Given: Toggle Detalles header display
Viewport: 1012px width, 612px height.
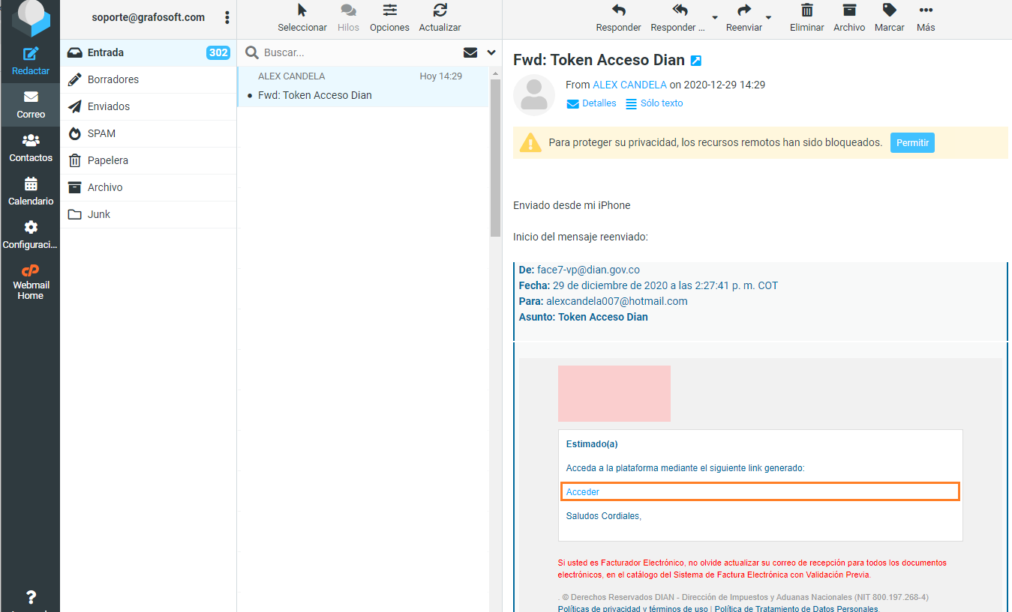Looking at the screenshot, I should (591, 103).
